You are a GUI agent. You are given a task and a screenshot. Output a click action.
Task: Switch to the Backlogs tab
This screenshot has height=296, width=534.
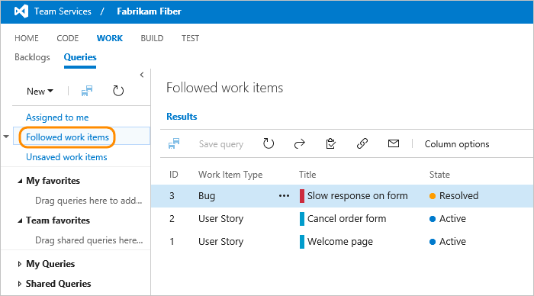[x=32, y=57]
